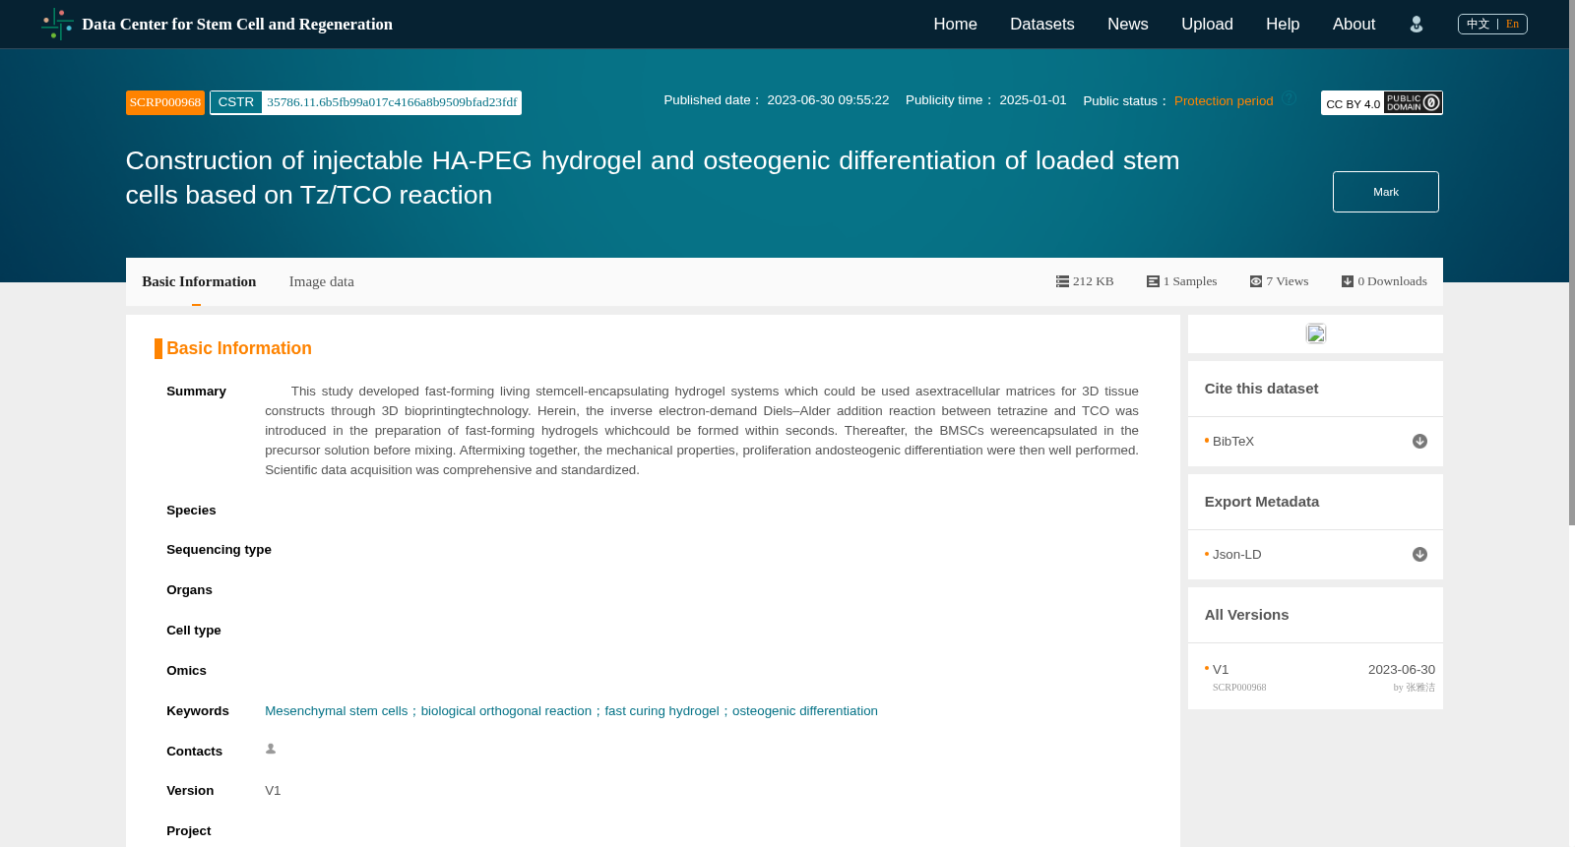
Task: Click the Protection period status text
Action: 1224,100
